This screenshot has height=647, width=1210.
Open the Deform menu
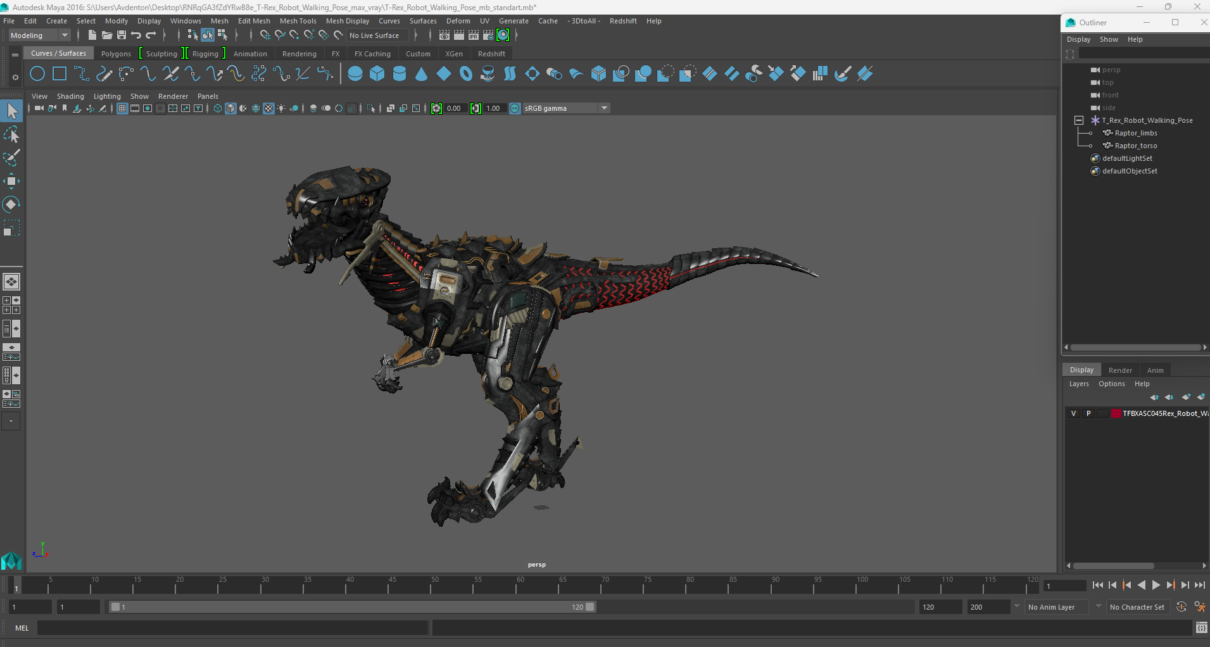458,21
